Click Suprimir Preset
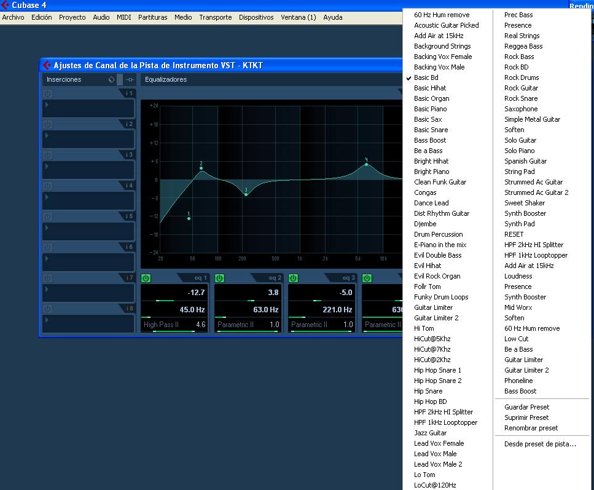 coord(526,417)
